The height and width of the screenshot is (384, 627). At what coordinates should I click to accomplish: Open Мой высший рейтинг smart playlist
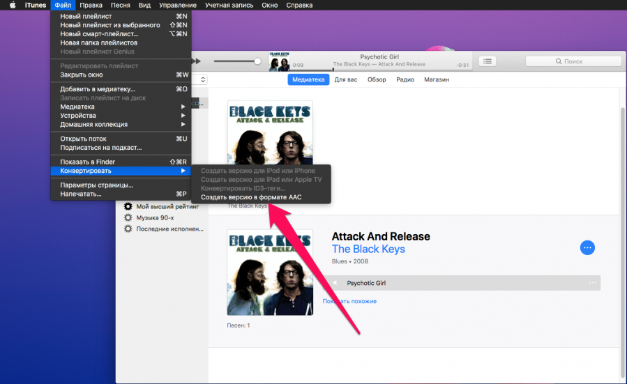pyautogui.click(x=167, y=206)
